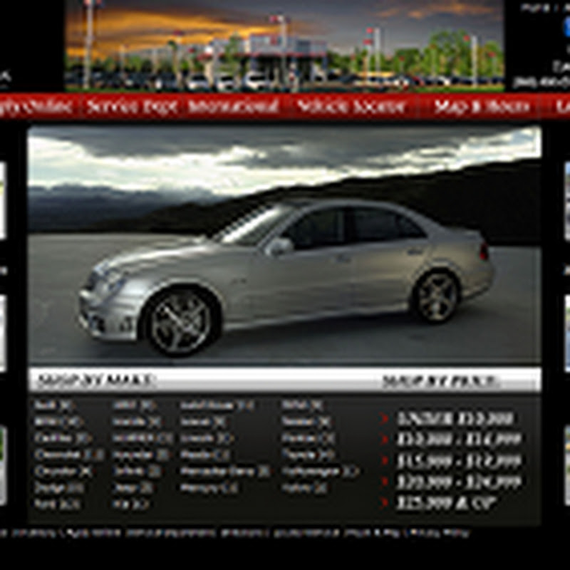Browse Dodge vehicles
The image size is (570, 570).
(x=59, y=488)
